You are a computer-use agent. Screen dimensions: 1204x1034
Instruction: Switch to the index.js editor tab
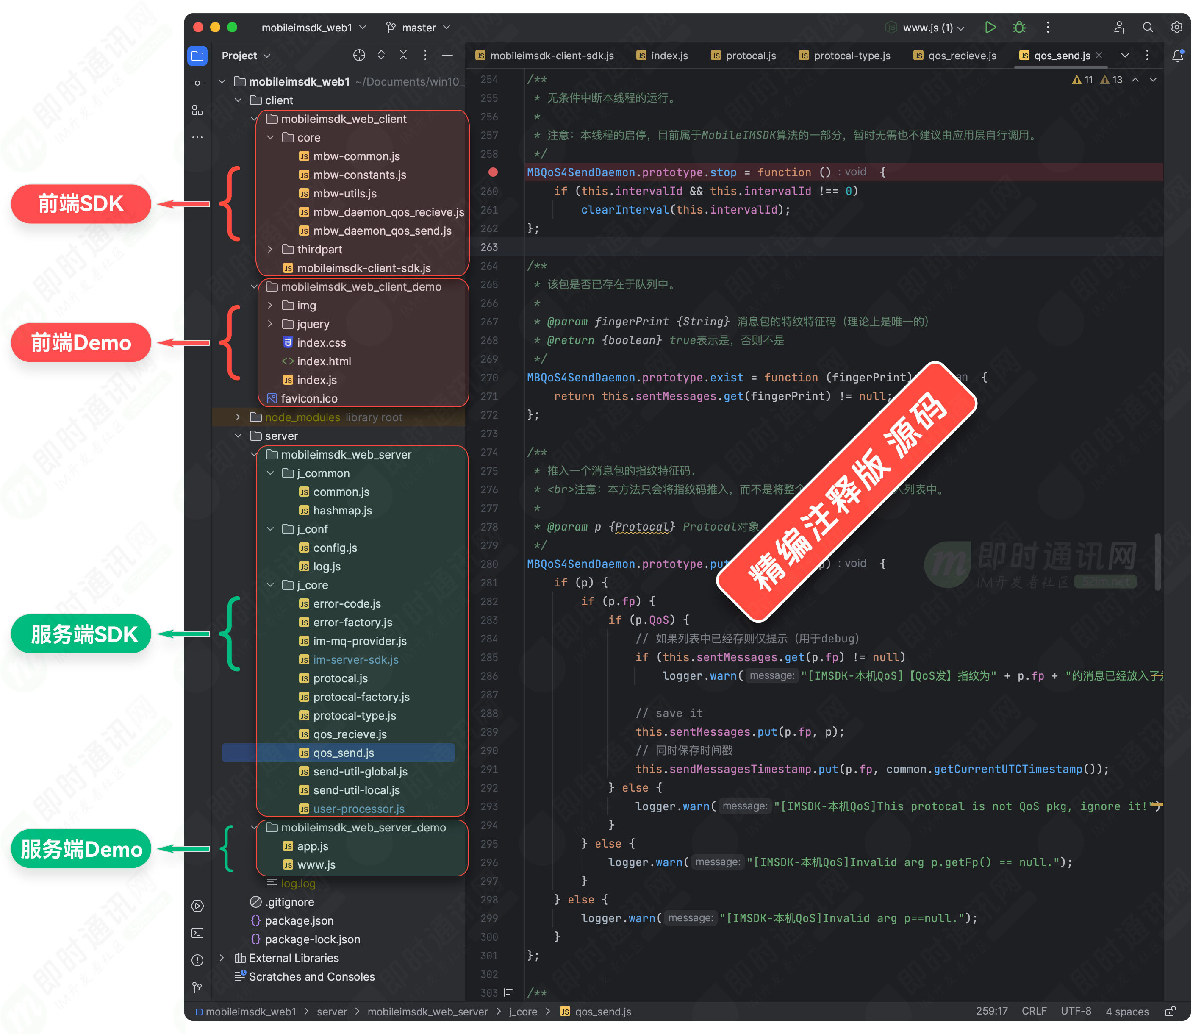pos(663,56)
